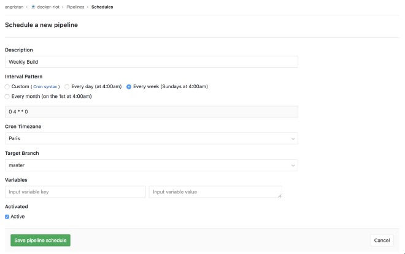Cancel the new pipeline schedule
Viewport: 405px width, 254px height.
tap(382, 241)
